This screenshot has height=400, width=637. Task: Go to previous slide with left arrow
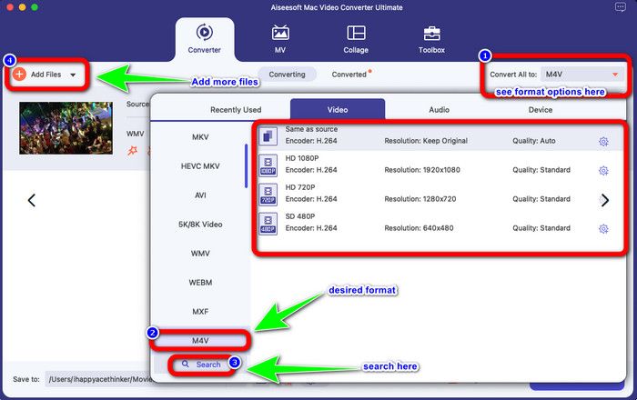(32, 200)
